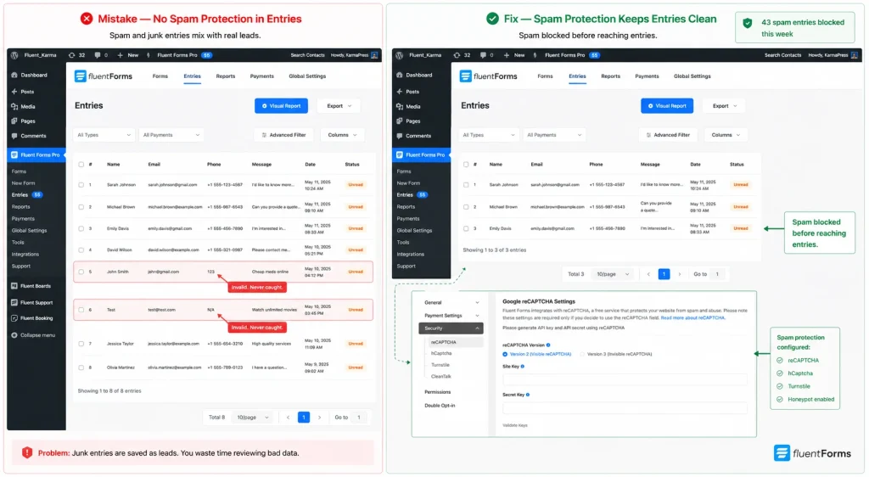
Task: Tick checkbox for Sarah Johnson row in Mistake panel
Action: pyautogui.click(x=81, y=185)
